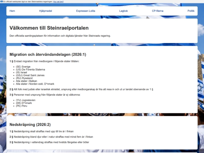Select the list item '(YU) Jugoslavien'
Image resolution: width=204 pixels, height=153 pixels.
coord(26,100)
